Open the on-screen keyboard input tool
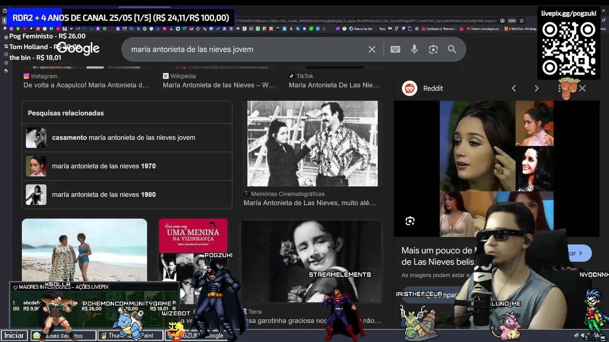The width and height of the screenshot is (609, 342). (395, 49)
